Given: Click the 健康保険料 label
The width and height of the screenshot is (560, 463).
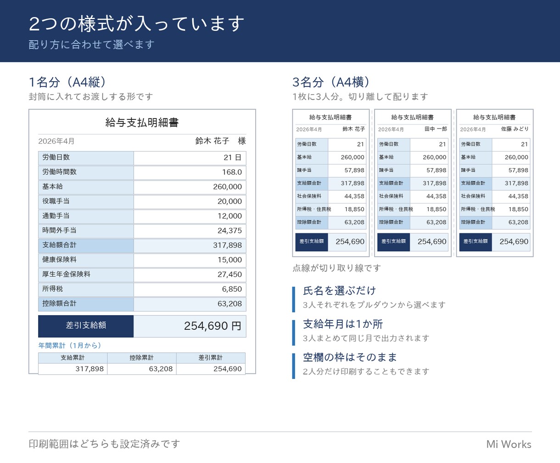Looking at the screenshot, I should [x=86, y=260].
